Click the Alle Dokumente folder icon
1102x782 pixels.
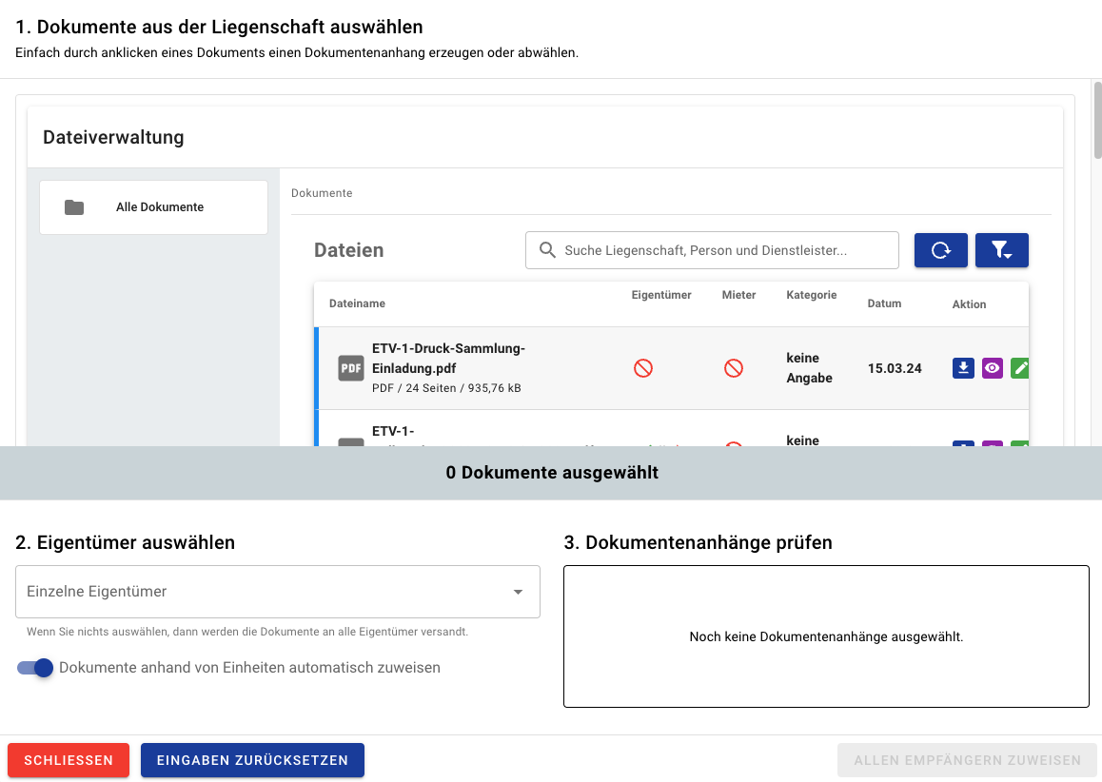pyautogui.click(x=74, y=207)
